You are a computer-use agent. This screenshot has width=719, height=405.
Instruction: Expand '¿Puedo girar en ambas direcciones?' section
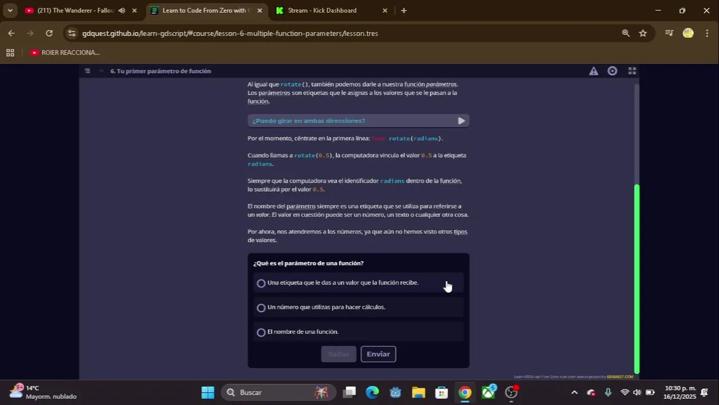point(358,120)
